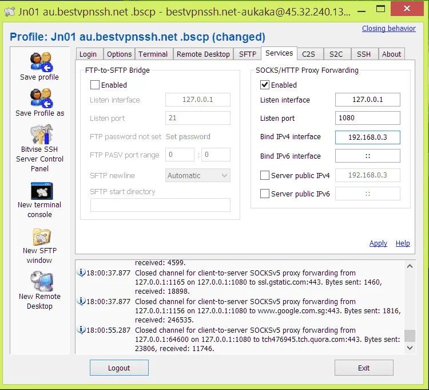Click the Services tab
The width and height of the screenshot is (429, 390).
tap(279, 53)
